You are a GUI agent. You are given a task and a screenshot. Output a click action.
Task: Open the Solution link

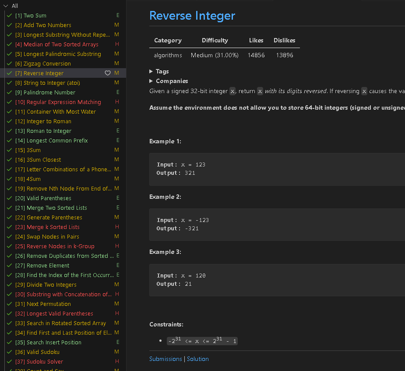198,359
